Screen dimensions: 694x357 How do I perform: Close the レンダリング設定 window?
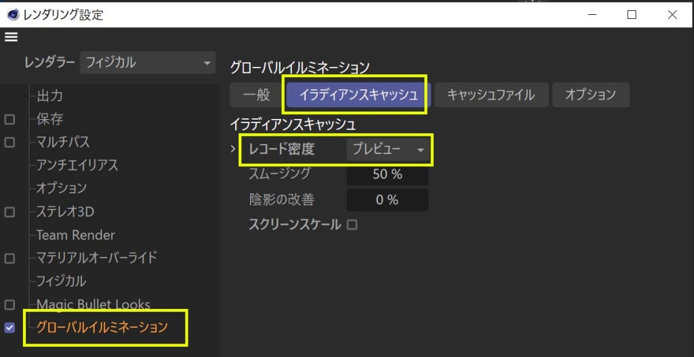pyautogui.click(x=672, y=15)
